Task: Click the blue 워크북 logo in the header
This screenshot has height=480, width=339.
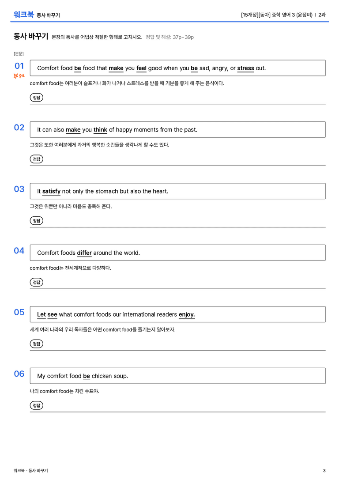Action: [23, 15]
